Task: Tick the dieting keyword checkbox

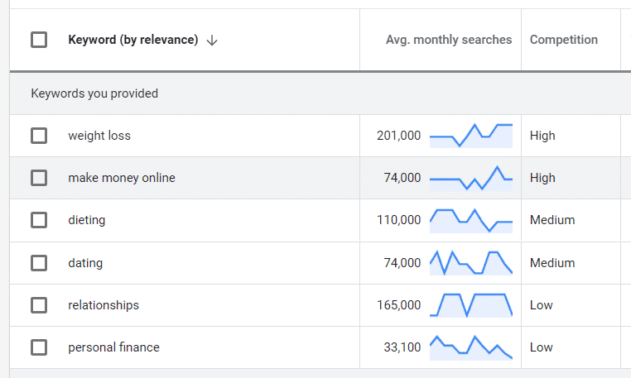Action: point(39,220)
